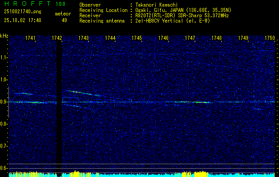Click the observer name Takanori Kawachi
The image size is (279, 177).
click(x=157, y=5)
